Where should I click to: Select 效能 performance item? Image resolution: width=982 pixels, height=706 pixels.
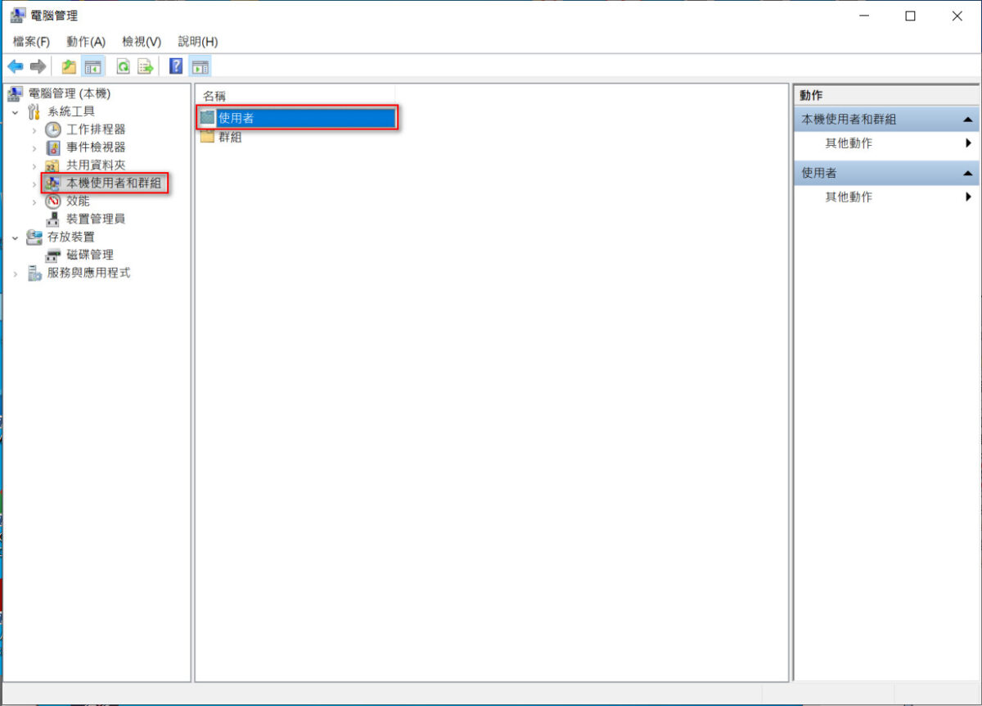click(x=78, y=201)
